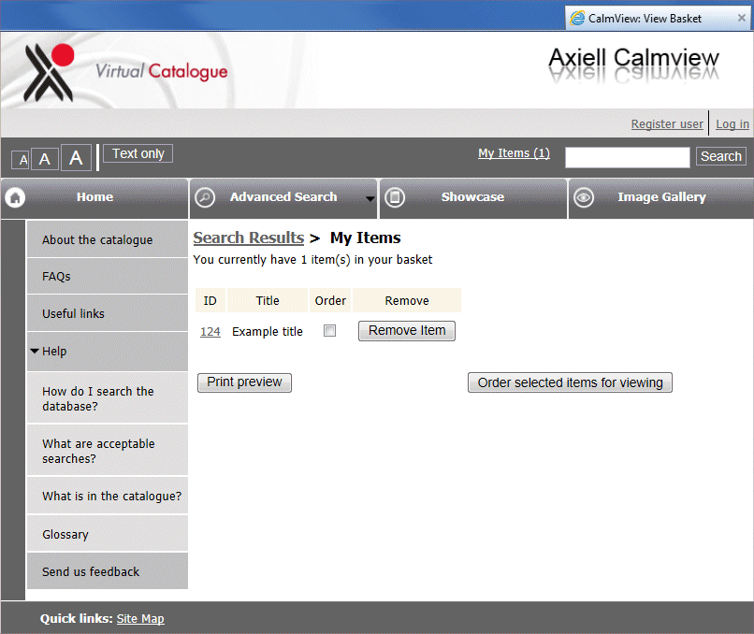
Task: Click the Remove Item button
Action: pyautogui.click(x=407, y=331)
